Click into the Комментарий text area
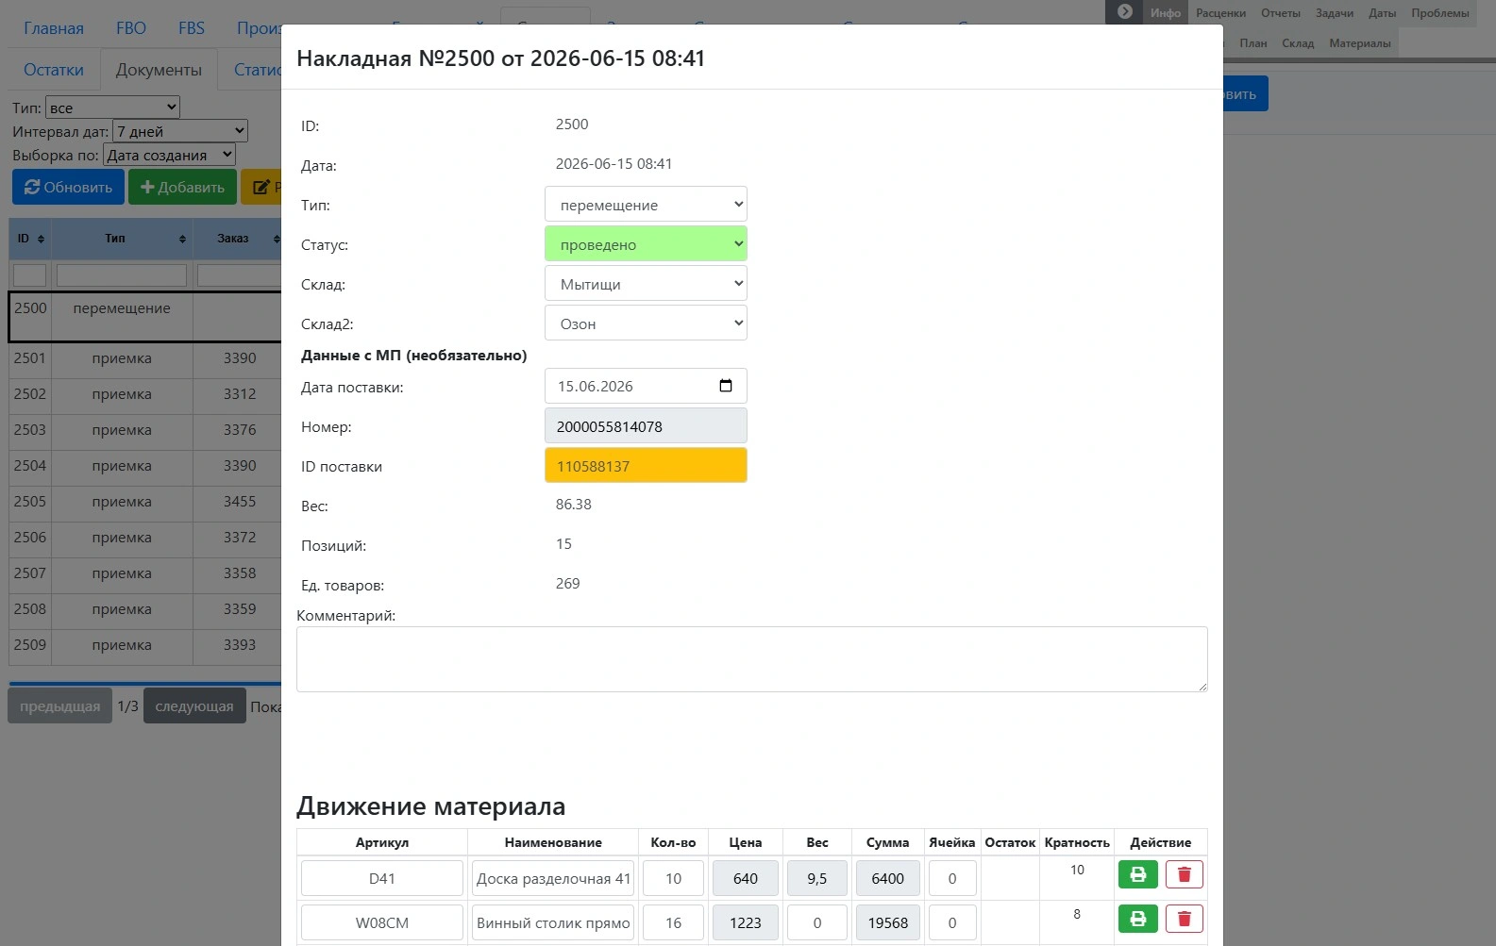This screenshot has width=1496, height=946. coord(751,659)
